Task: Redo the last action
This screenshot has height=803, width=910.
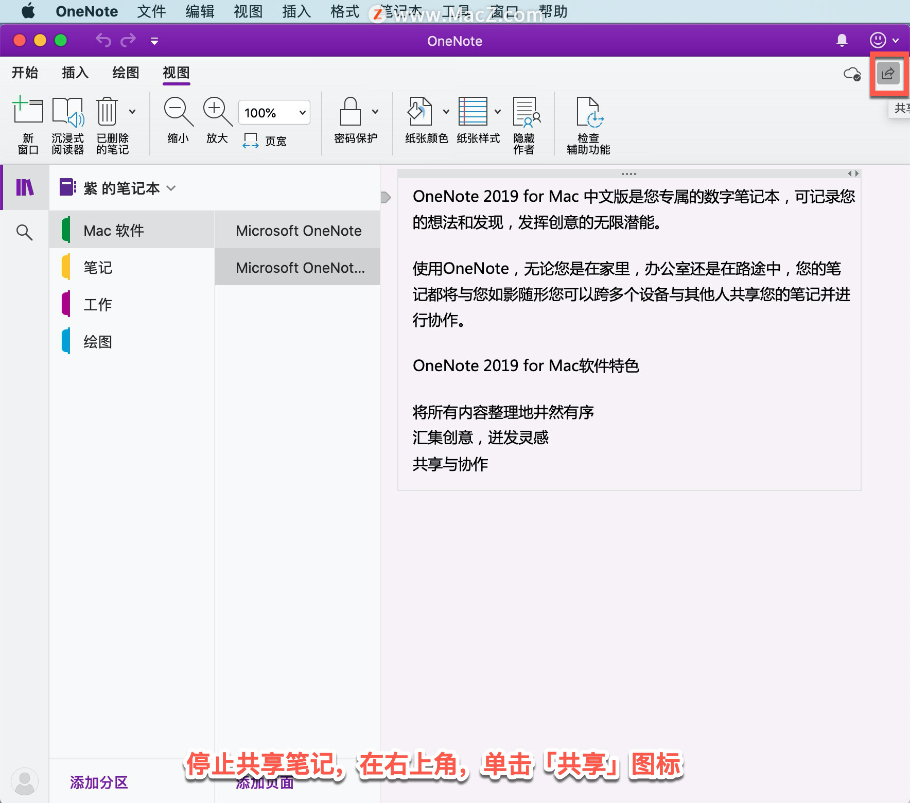Action: pyautogui.click(x=128, y=40)
